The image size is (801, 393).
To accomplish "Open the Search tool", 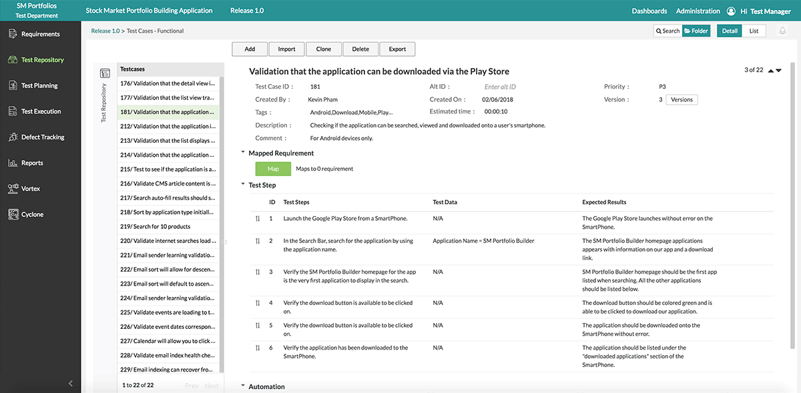I will 666,30.
